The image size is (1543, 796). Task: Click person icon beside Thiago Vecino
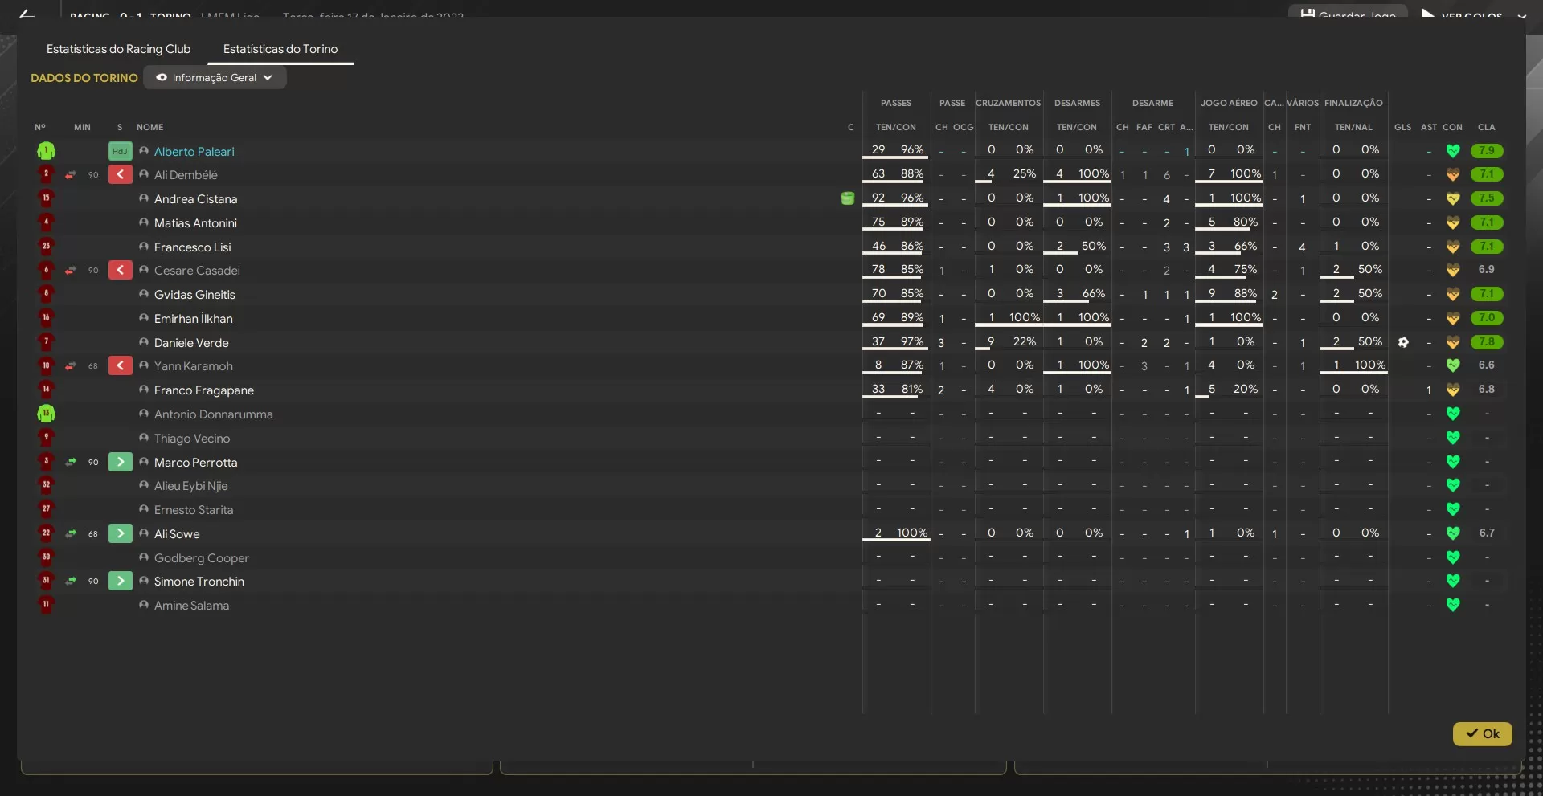point(144,438)
